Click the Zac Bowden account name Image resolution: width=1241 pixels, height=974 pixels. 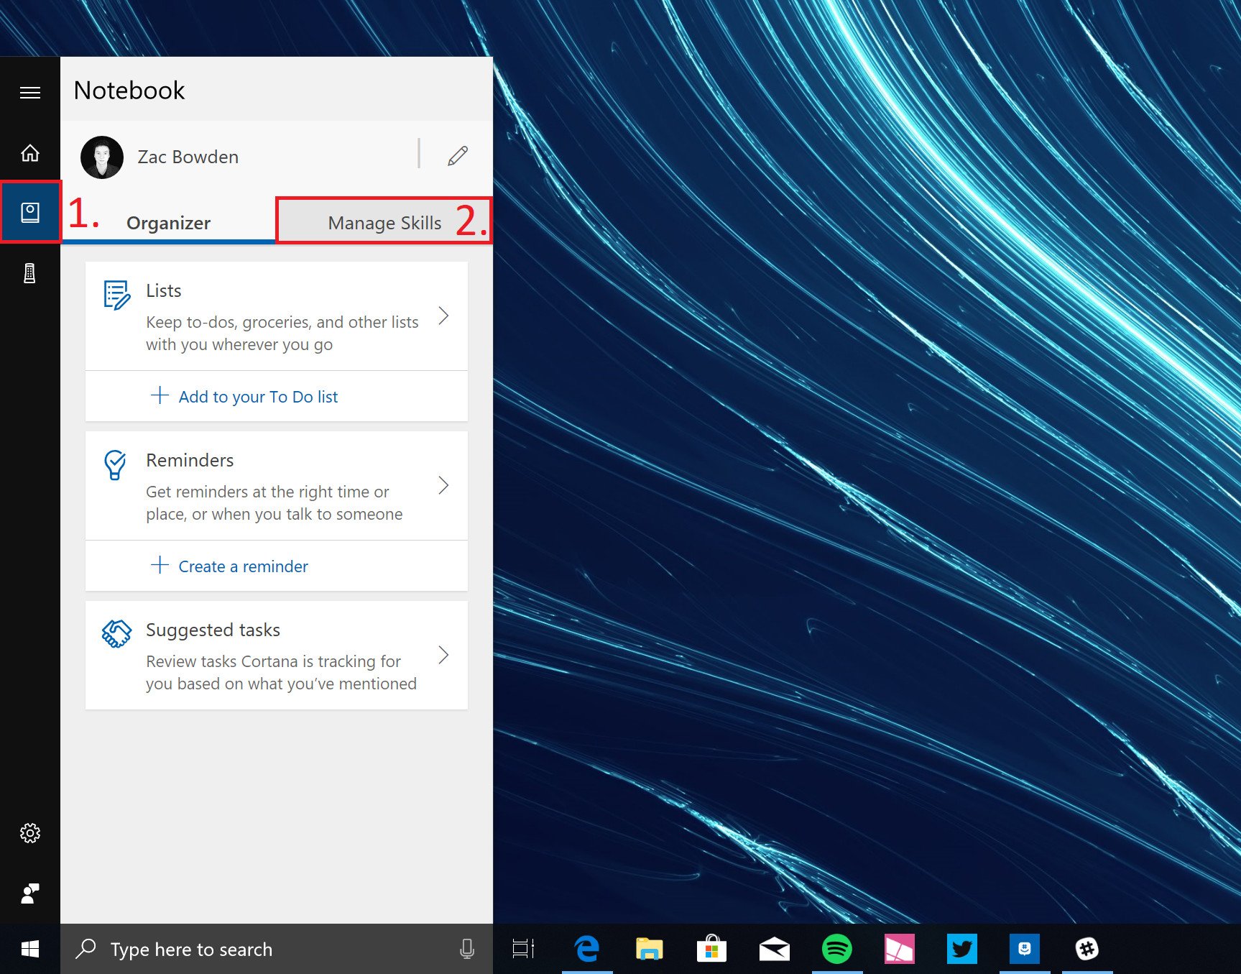click(x=188, y=157)
